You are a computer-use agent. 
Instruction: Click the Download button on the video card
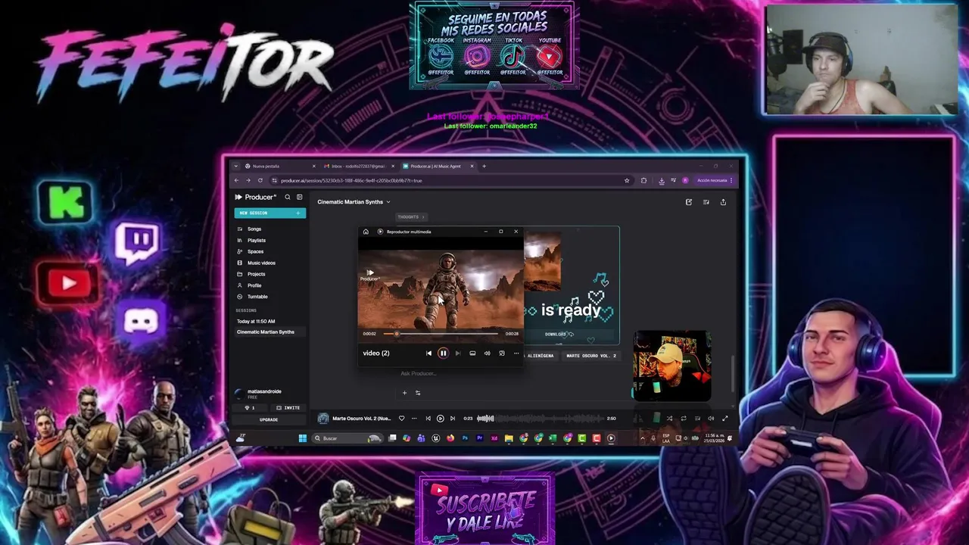click(559, 334)
